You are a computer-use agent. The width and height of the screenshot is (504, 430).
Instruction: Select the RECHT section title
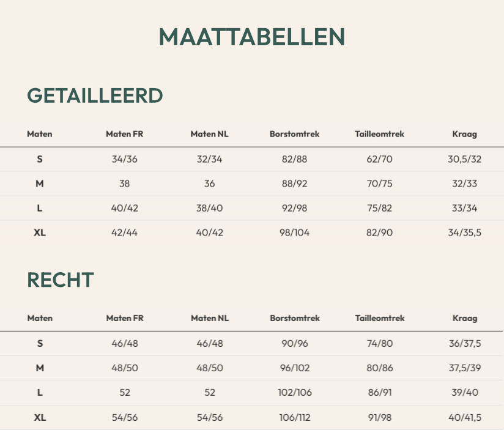click(61, 280)
